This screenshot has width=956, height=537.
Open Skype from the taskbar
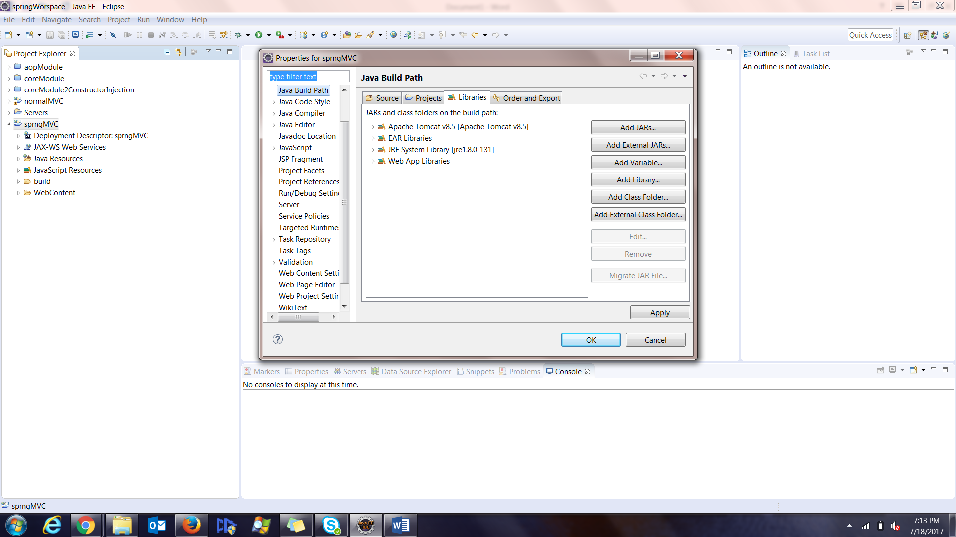[331, 526]
